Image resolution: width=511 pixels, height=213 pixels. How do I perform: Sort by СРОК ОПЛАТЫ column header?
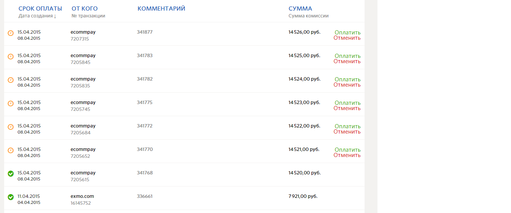pos(40,9)
